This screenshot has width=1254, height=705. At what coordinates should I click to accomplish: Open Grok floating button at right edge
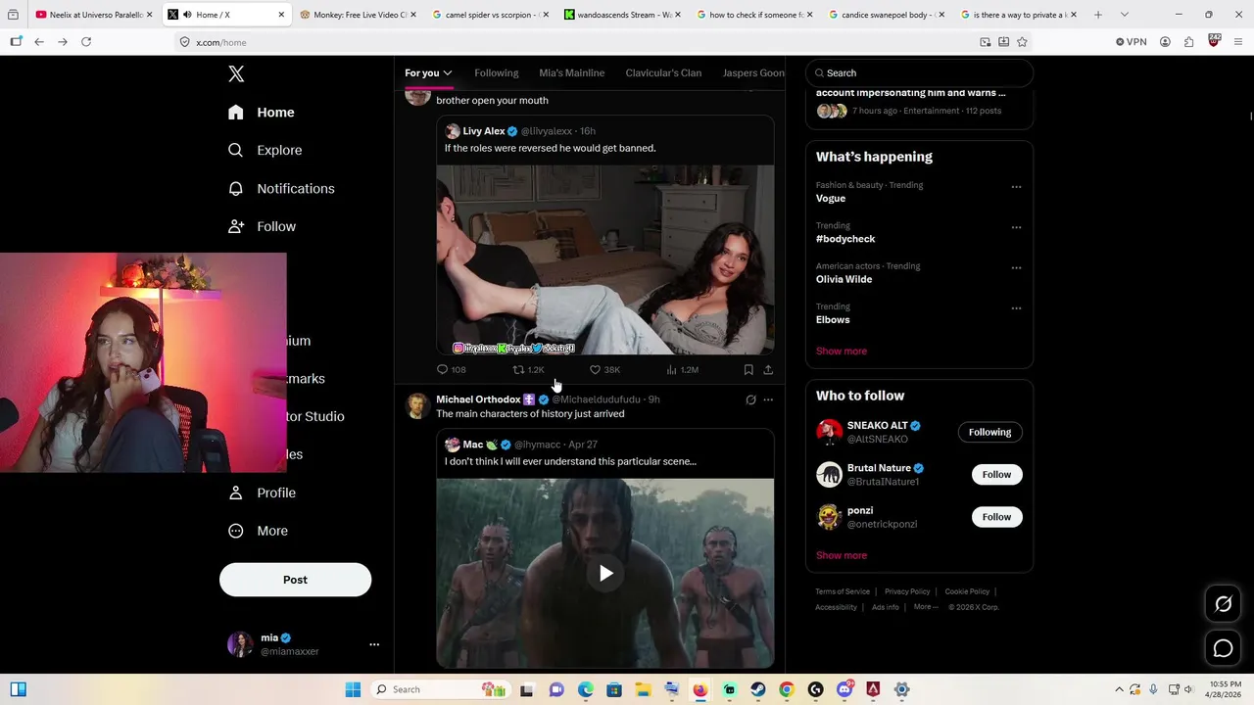tap(1223, 604)
